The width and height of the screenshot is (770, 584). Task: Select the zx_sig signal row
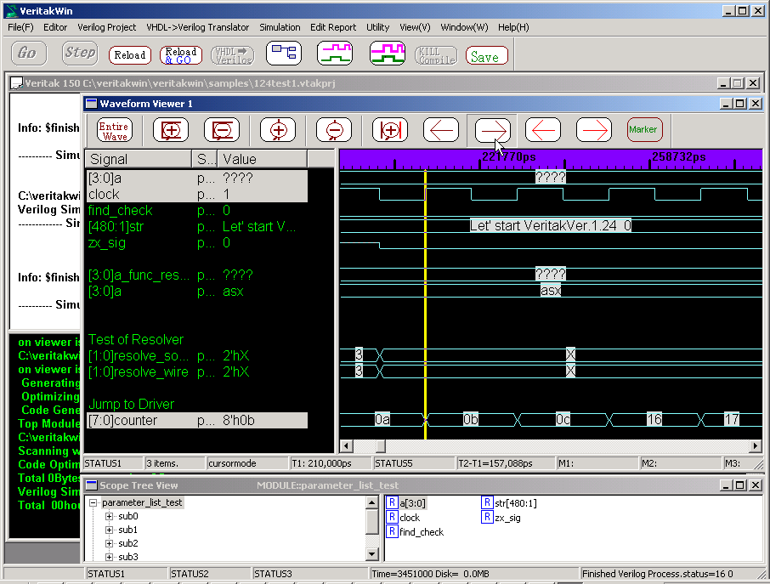197,243
